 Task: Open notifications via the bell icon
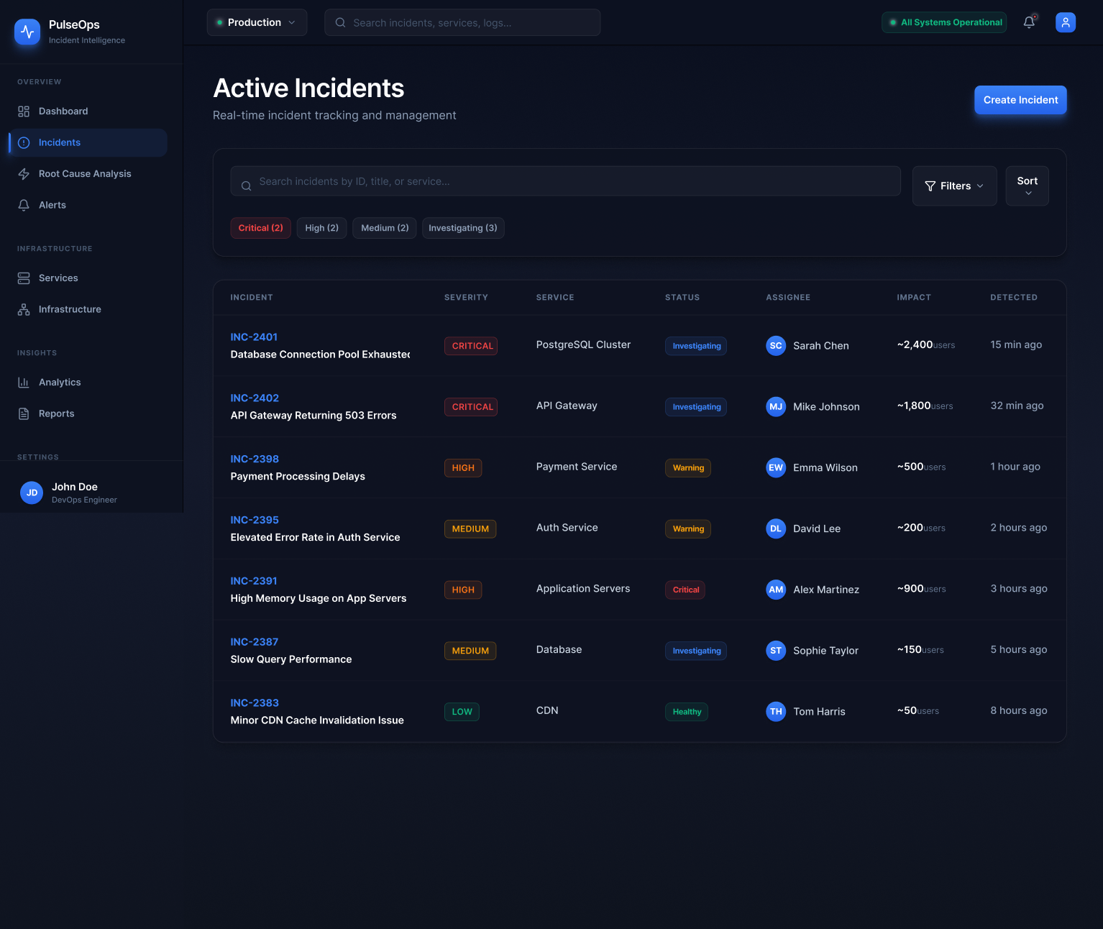(1028, 22)
